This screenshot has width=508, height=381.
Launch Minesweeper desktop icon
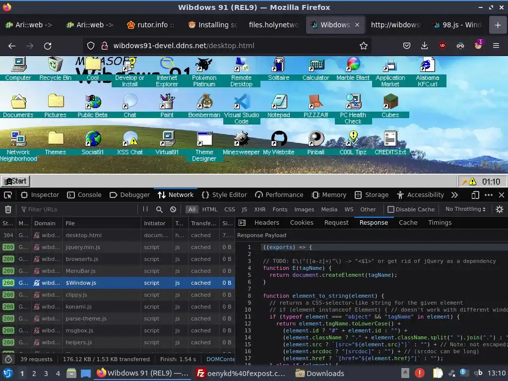(x=242, y=143)
